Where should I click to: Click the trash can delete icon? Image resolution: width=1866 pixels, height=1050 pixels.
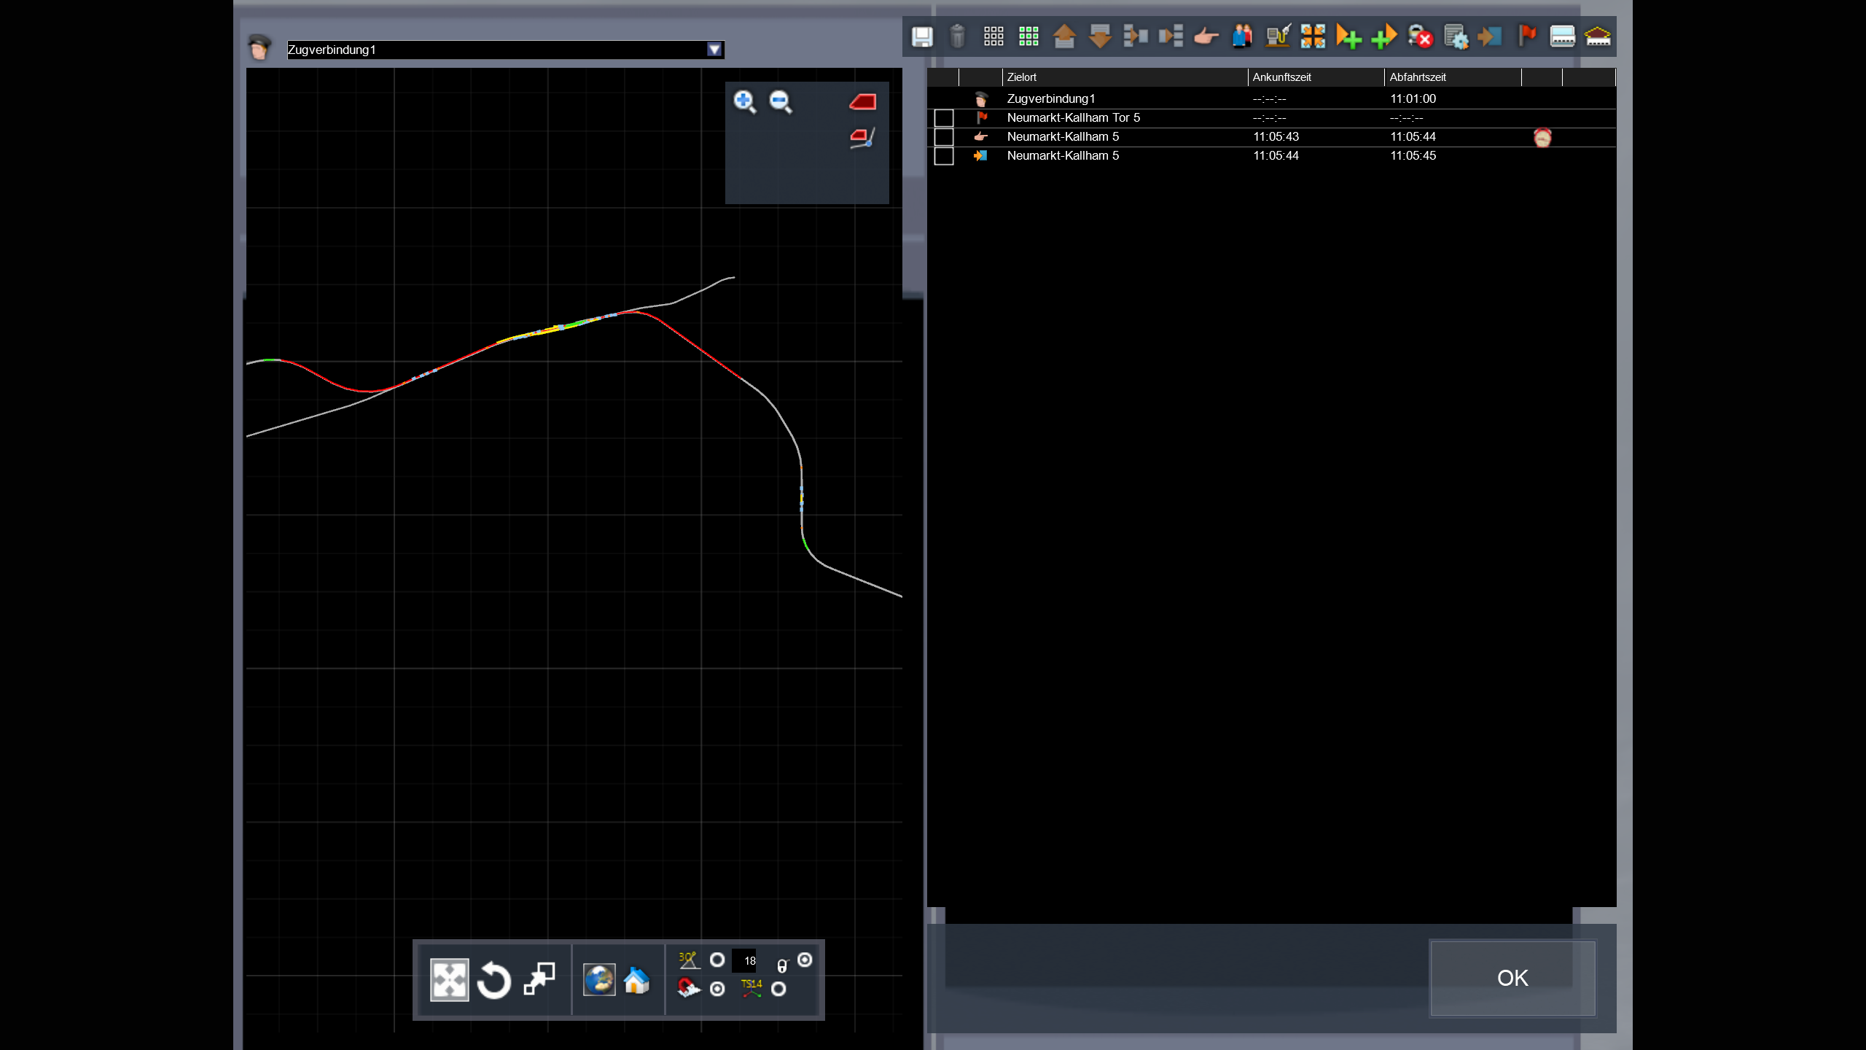(x=957, y=36)
